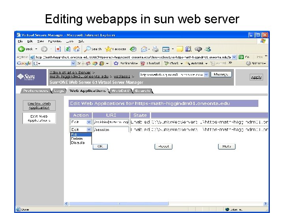The image size is (284, 213).
Task: Click the Google toolbar blocked popups icon
Action: coord(143,63)
